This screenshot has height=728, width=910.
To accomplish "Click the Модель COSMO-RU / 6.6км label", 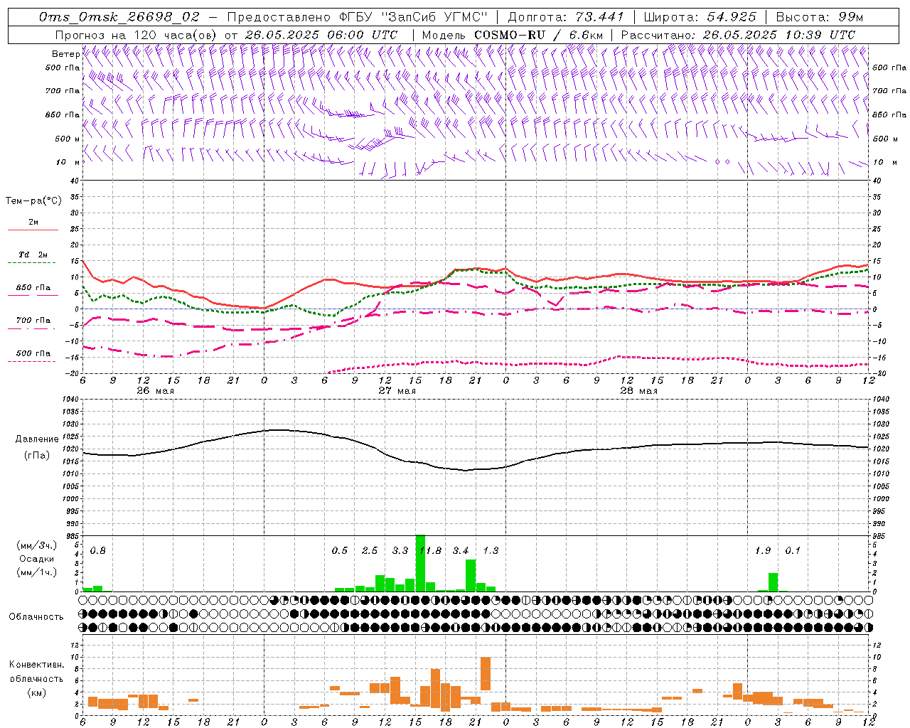I will 513,35.
